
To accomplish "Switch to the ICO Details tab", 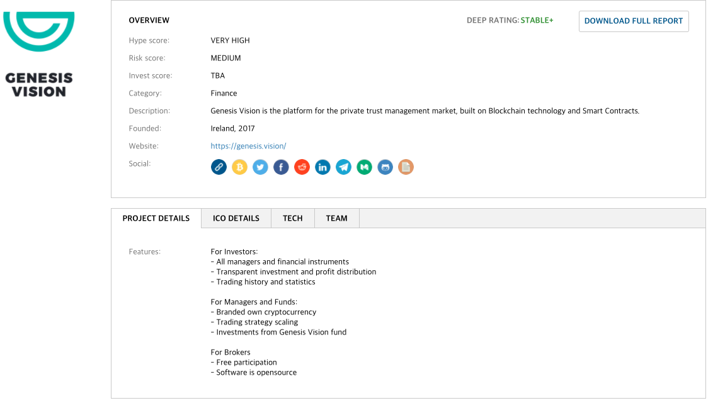I will click(x=236, y=218).
